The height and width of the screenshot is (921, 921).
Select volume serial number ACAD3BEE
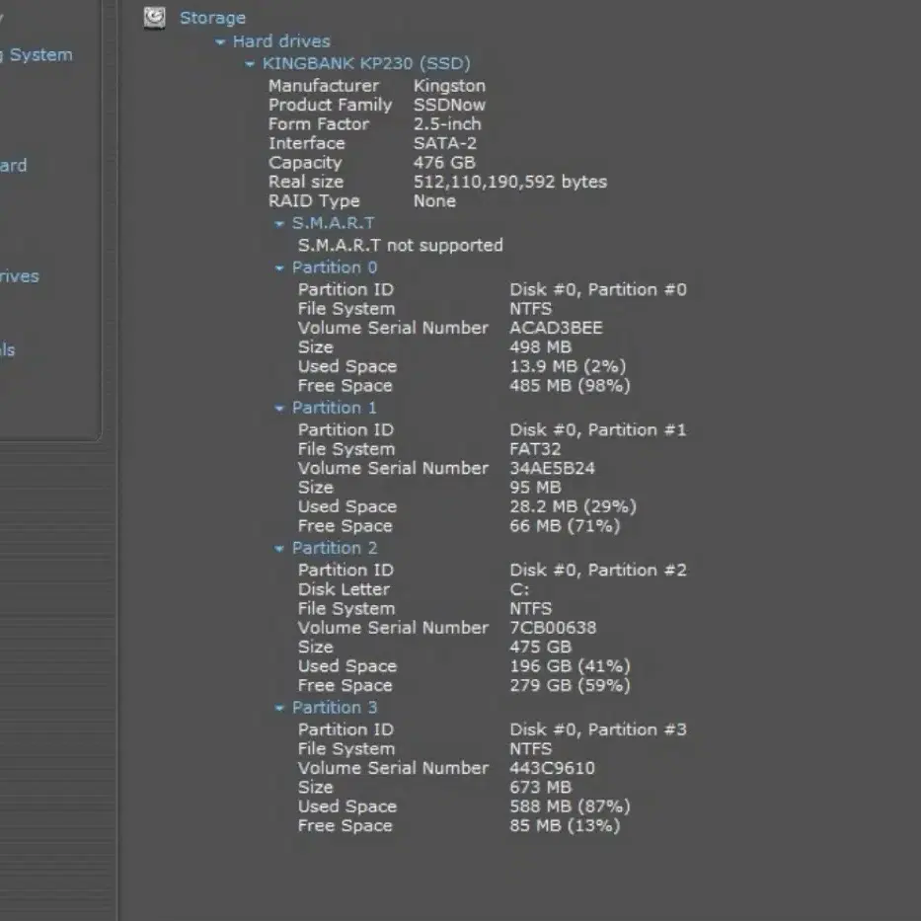[x=556, y=328]
